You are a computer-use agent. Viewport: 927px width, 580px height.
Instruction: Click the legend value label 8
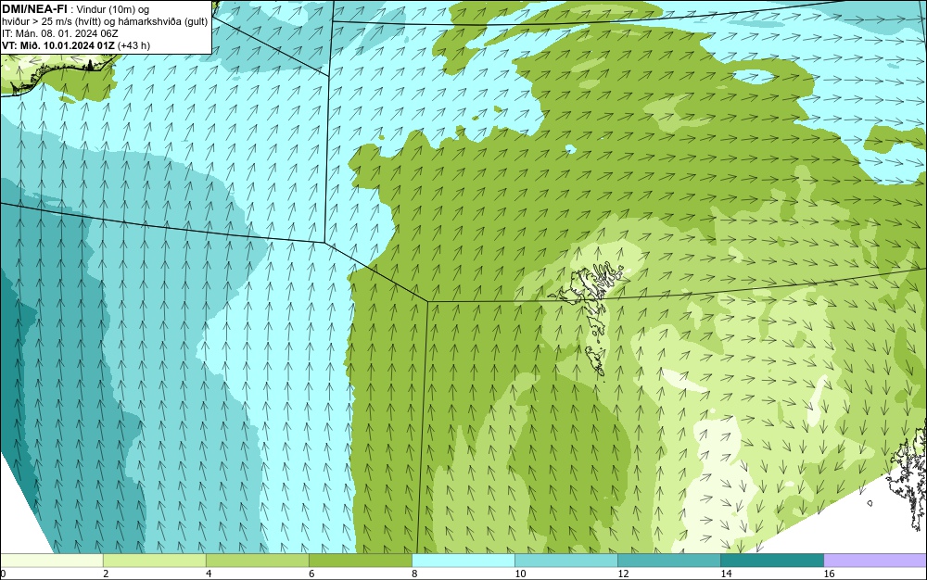414,574
